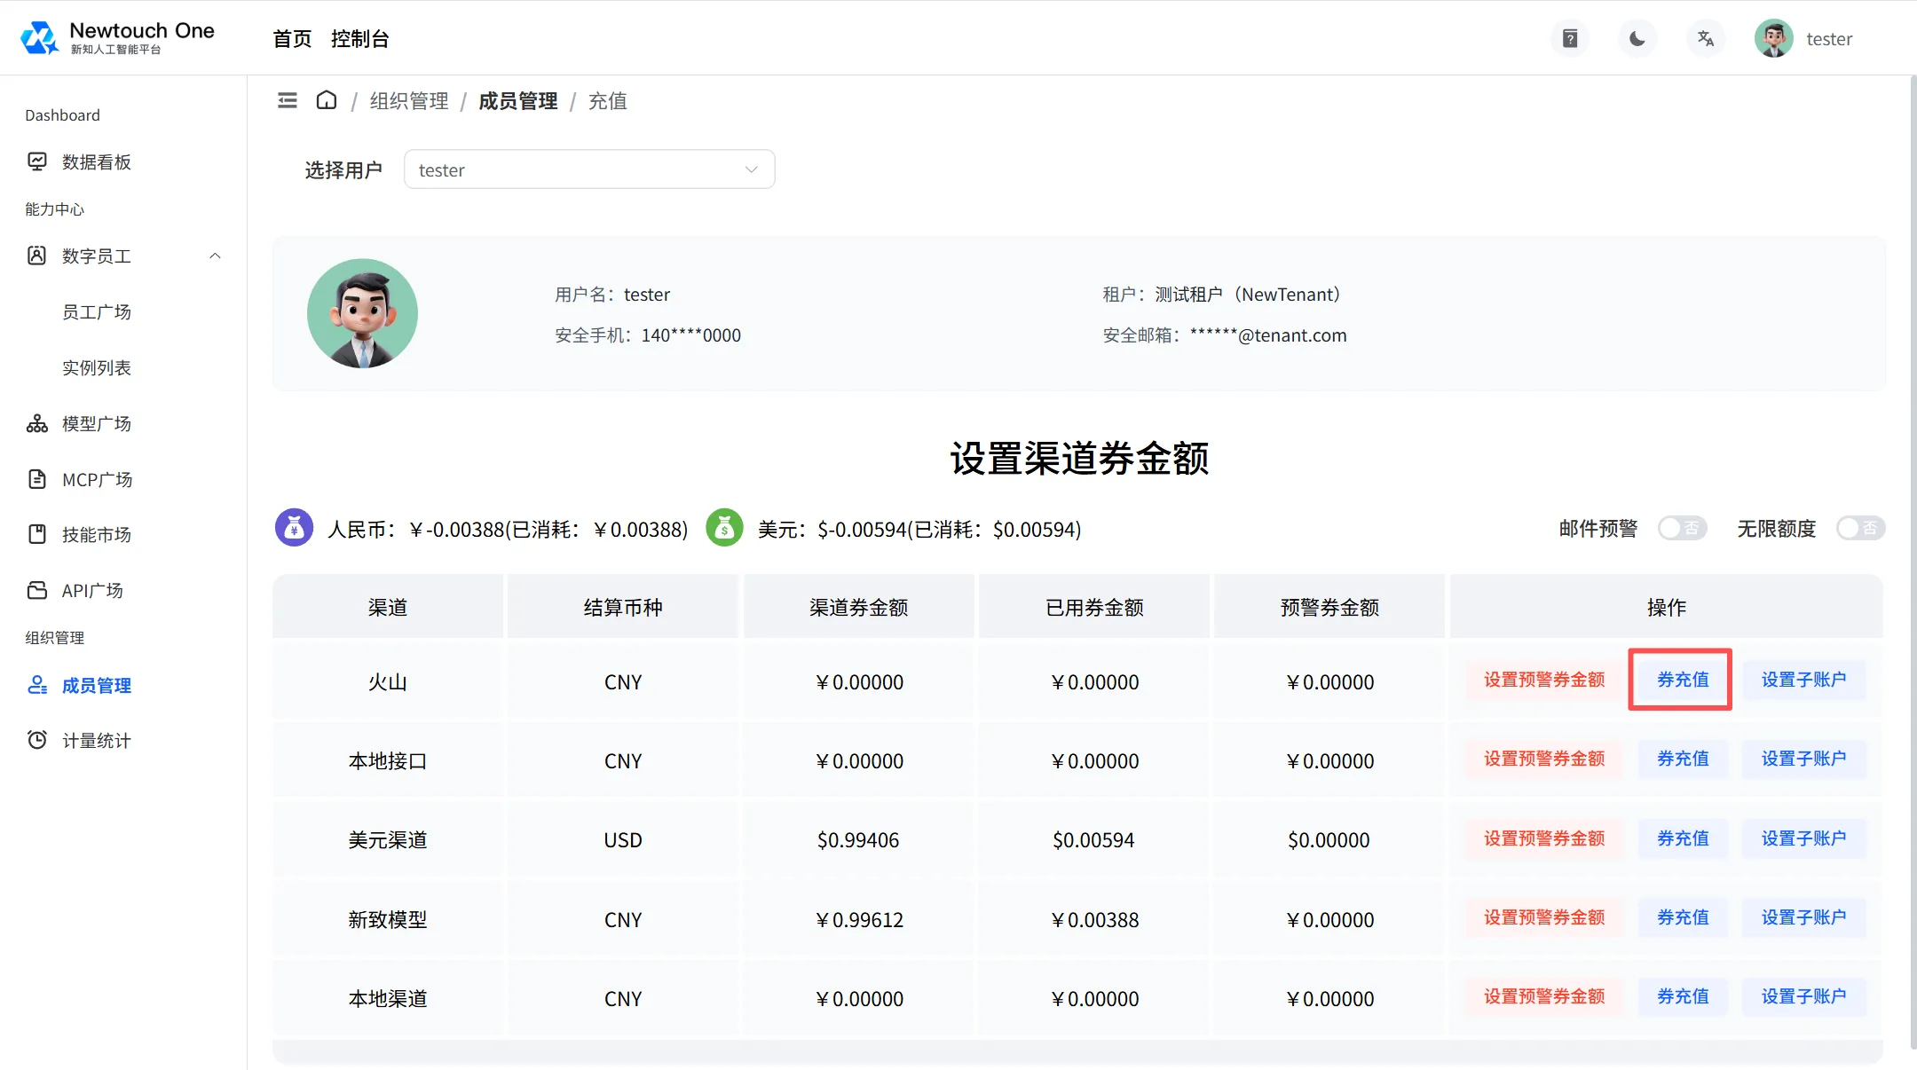This screenshot has height=1070, width=1917.
Task: Open 技能市场 sidebar icon
Action: [x=37, y=534]
